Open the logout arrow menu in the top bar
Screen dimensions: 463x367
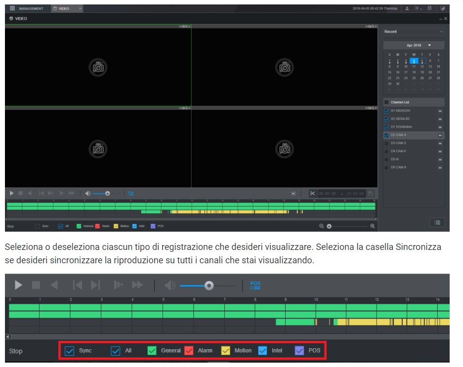[x=419, y=8]
